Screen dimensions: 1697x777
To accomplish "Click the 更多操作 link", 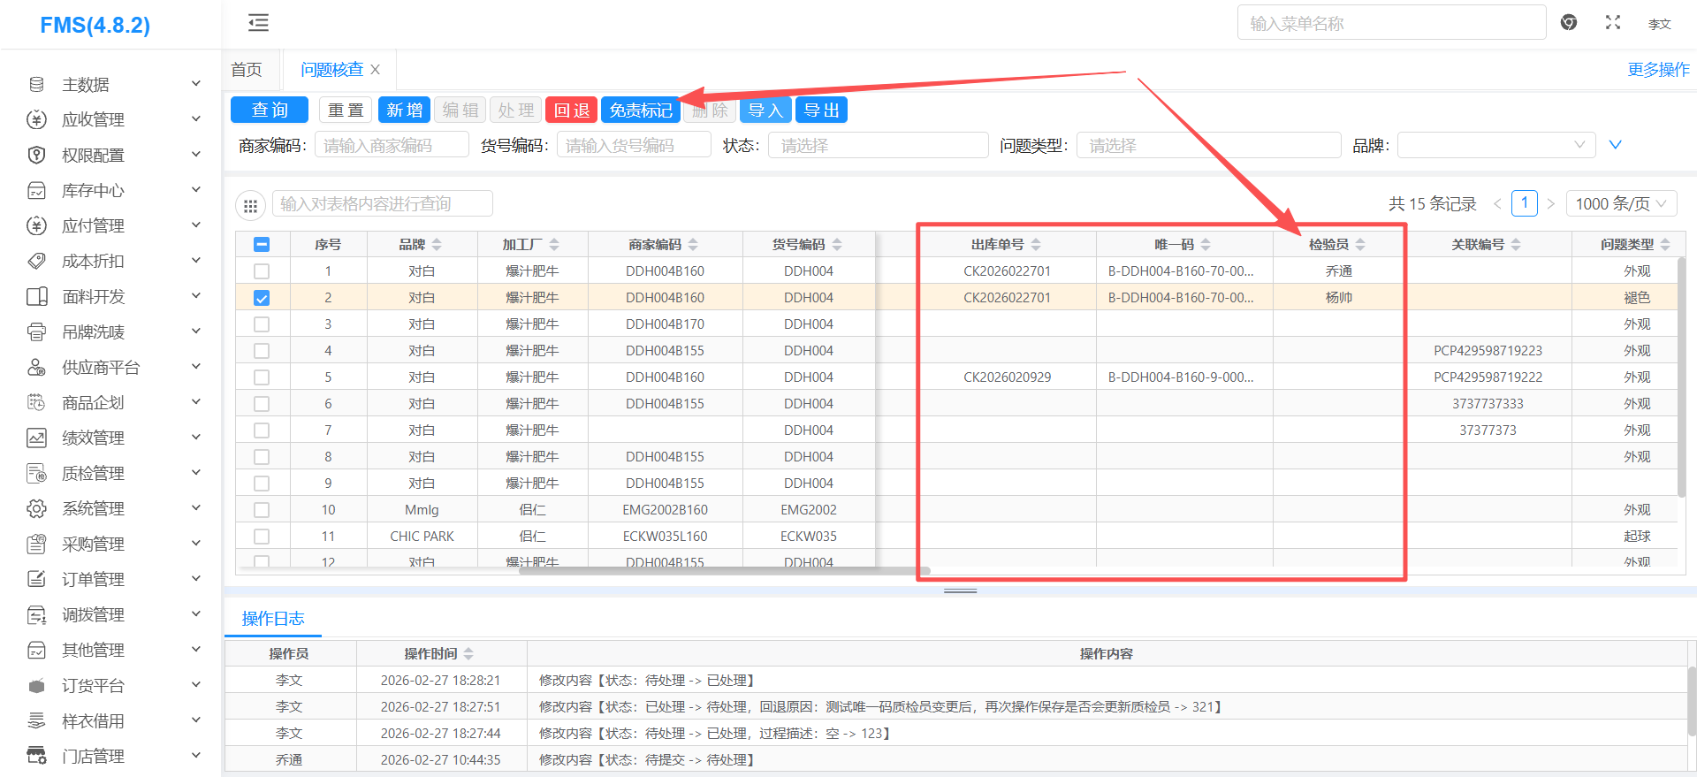I will 1658,70.
